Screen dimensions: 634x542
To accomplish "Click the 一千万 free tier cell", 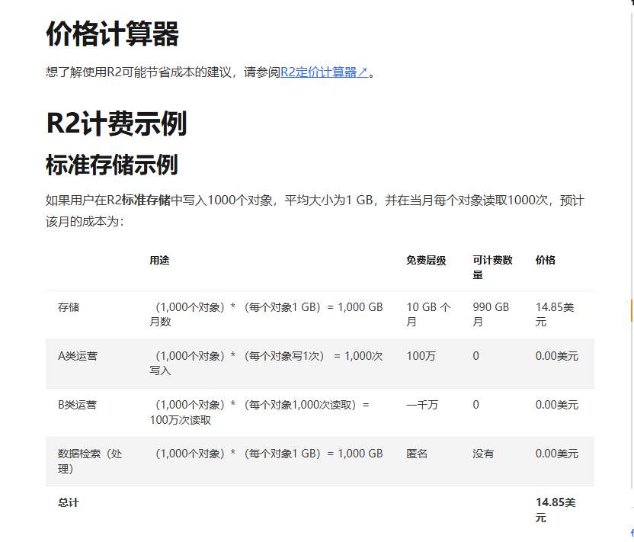I will [x=422, y=405].
